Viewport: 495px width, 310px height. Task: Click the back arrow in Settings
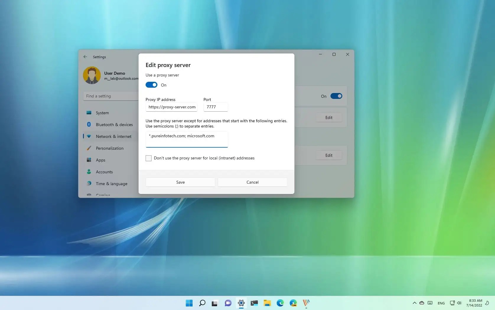(85, 57)
